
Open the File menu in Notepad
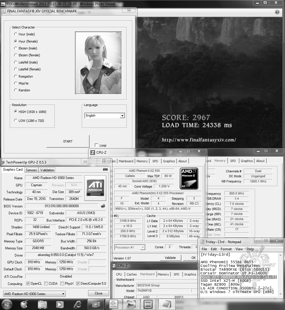pyautogui.click(x=204, y=249)
